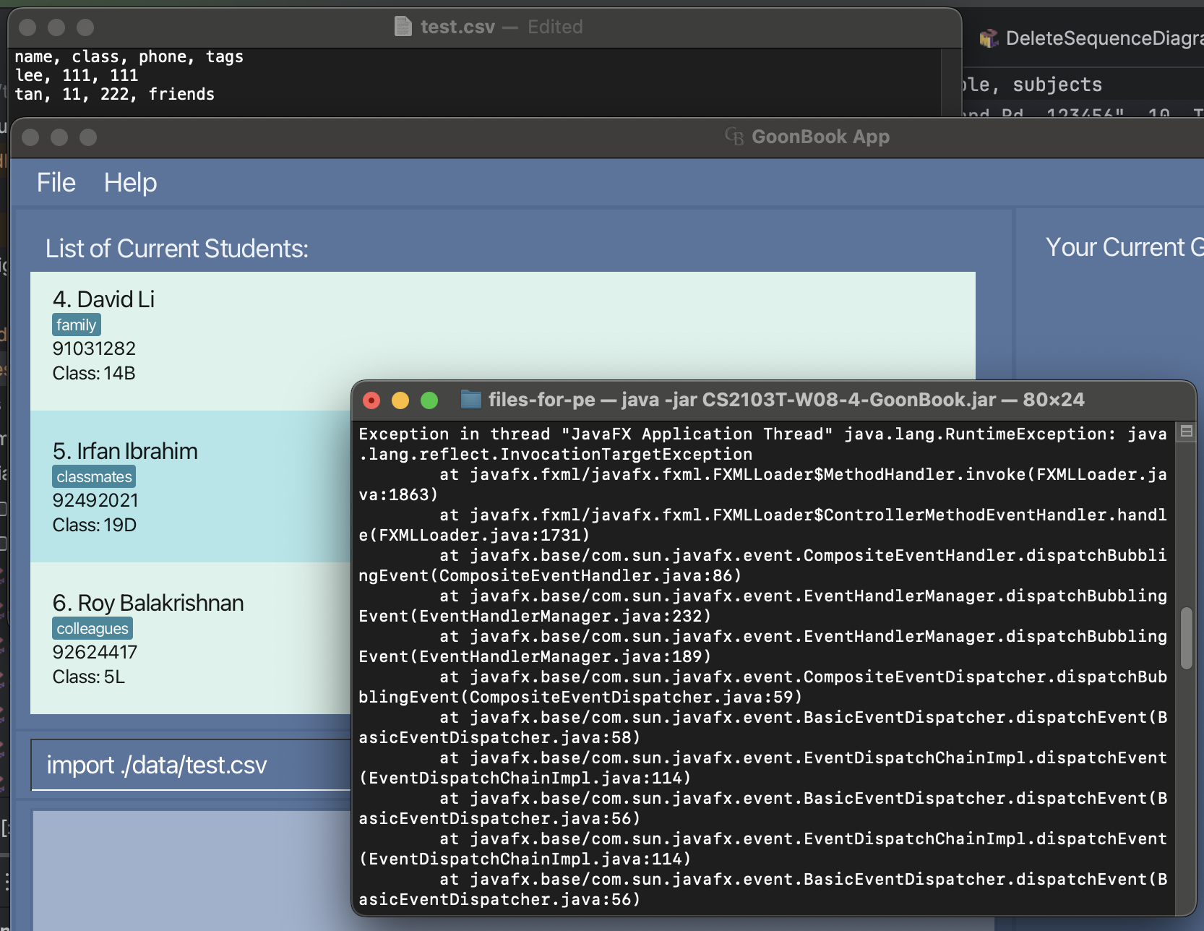1204x931 pixels.
Task: Click the document icon in test.csv title bar
Action: [x=403, y=27]
